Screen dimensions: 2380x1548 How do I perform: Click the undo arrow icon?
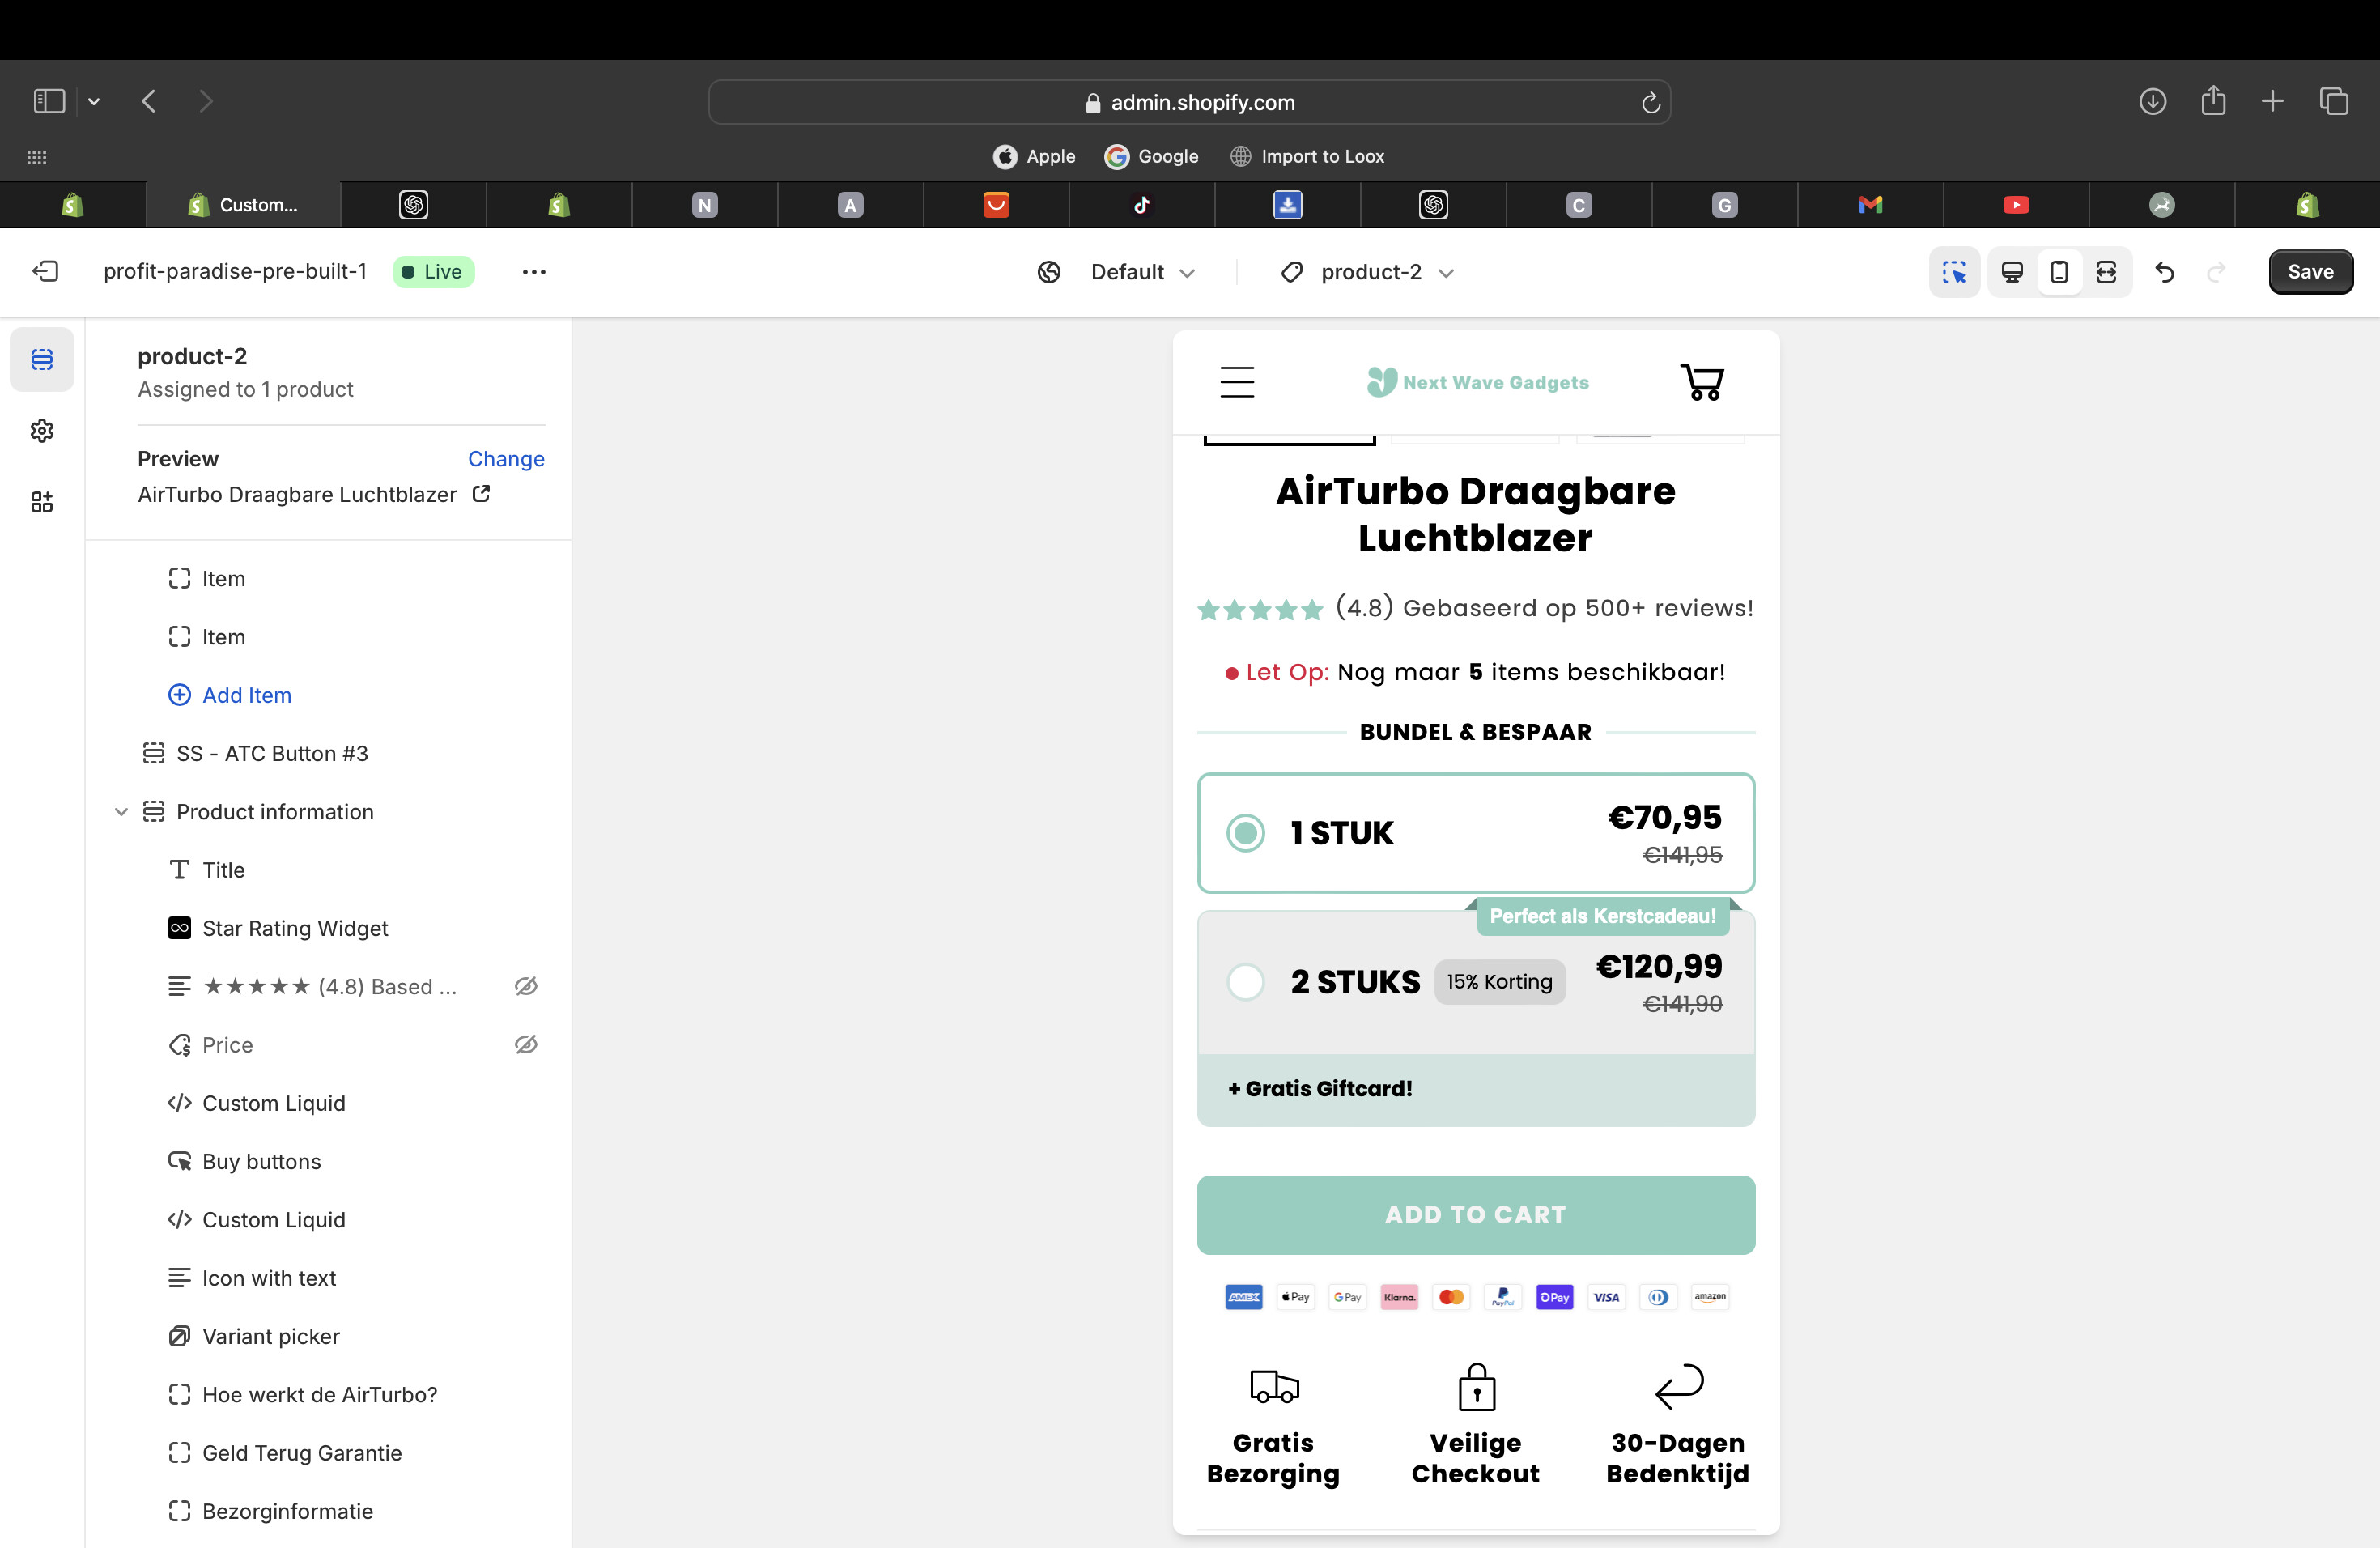click(2165, 272)
